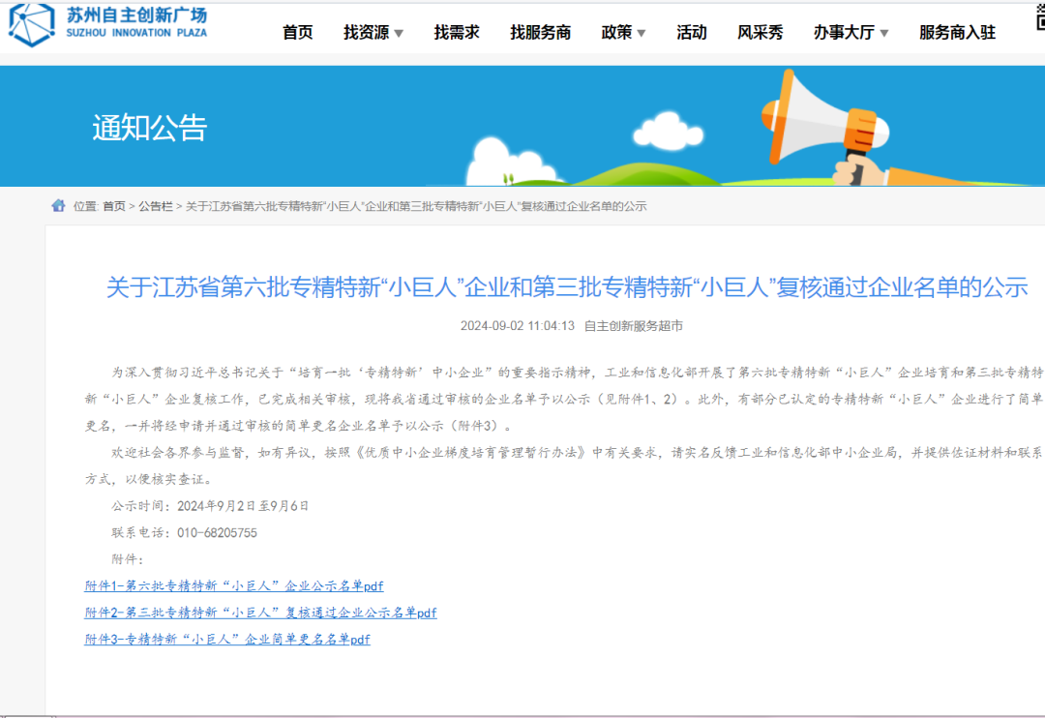The image size is (1045, 718).
Task: Open 附件3 企业简单更名名单 pdf
Action: point(227,639)
